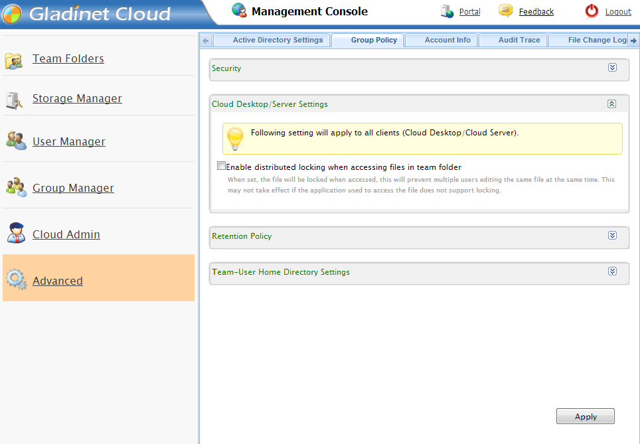Click the Team Folders sidebar icon
Screen dimensions: 640x444
coord(13,61)
